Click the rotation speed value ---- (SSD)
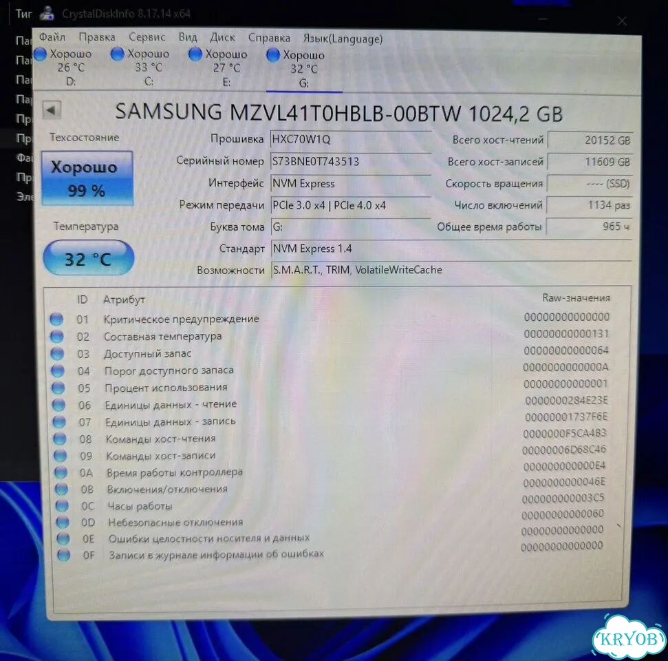Screen dimensions: 668x661 coord(590,184)
